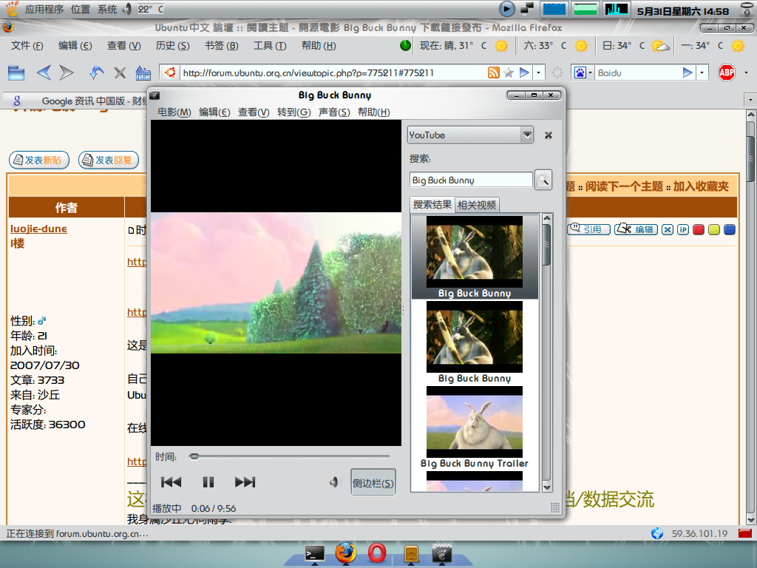Close the YouTube sidebar with X
This screenshot has width=757, height=568.
(549, 135)
